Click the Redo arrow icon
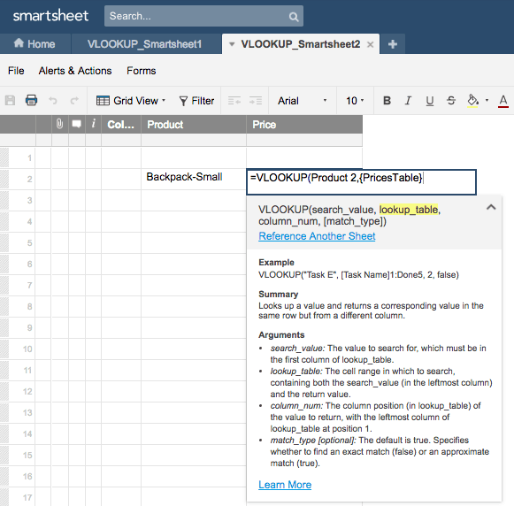Image resolution: width=514 pixels, height=506 pixels. tap(74, 100)
